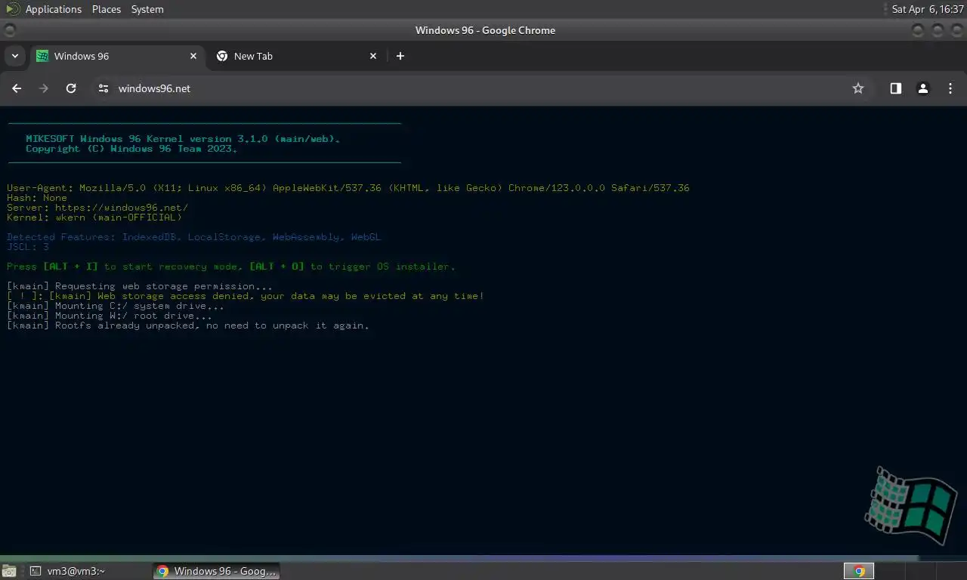Click the Windows 96 flag logo

tap(910, 504)
